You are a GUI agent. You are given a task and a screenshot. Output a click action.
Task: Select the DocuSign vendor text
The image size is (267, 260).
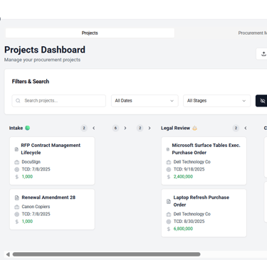coord(31,162)
